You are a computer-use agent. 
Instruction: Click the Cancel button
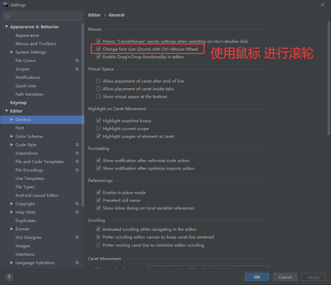pos(285,277)
